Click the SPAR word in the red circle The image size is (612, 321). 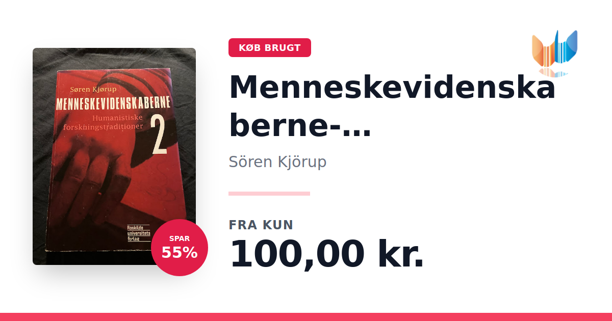180,238
